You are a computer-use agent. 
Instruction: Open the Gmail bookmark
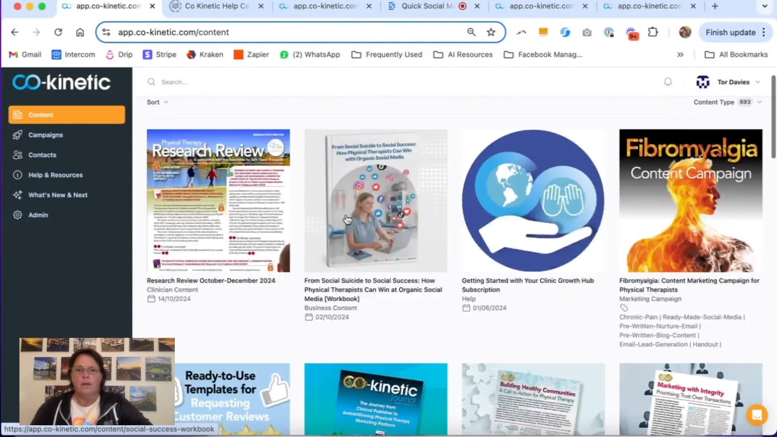click(x=25, y=55)
